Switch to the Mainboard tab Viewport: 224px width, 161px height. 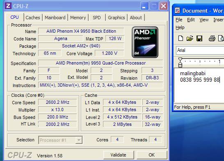[x=55, y=18]
